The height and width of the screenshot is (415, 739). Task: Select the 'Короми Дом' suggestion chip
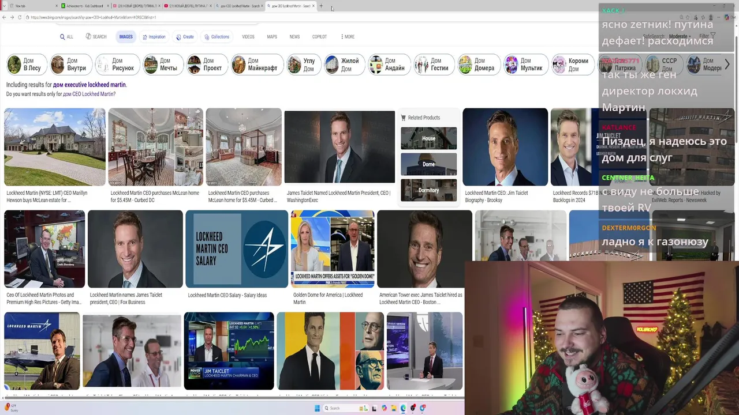click(573, 65)
